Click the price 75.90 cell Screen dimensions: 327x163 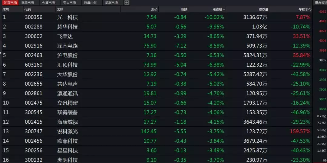pyautogui.click(x=150, y=46)
